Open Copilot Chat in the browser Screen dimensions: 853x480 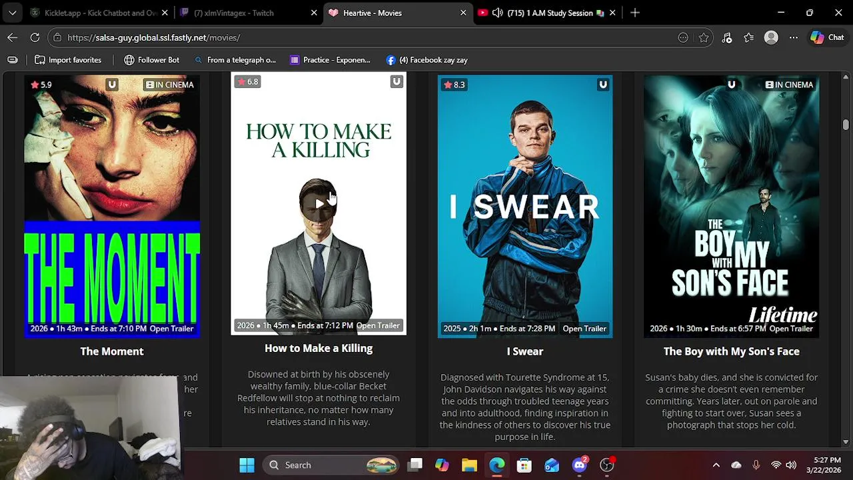coord(827,38)
